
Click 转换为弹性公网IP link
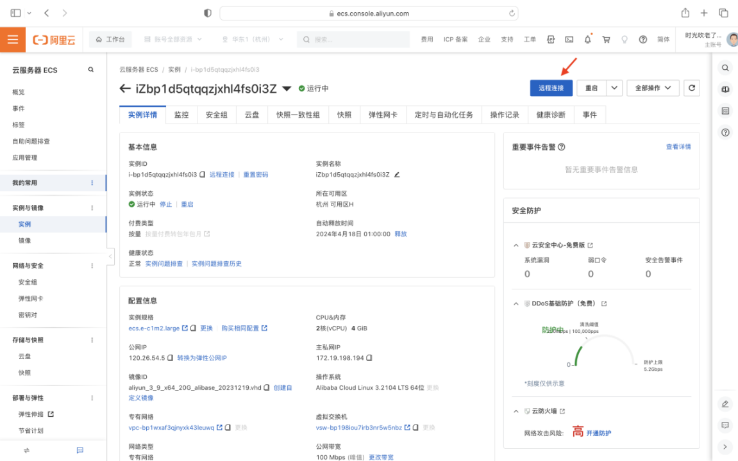coord(202,358)
